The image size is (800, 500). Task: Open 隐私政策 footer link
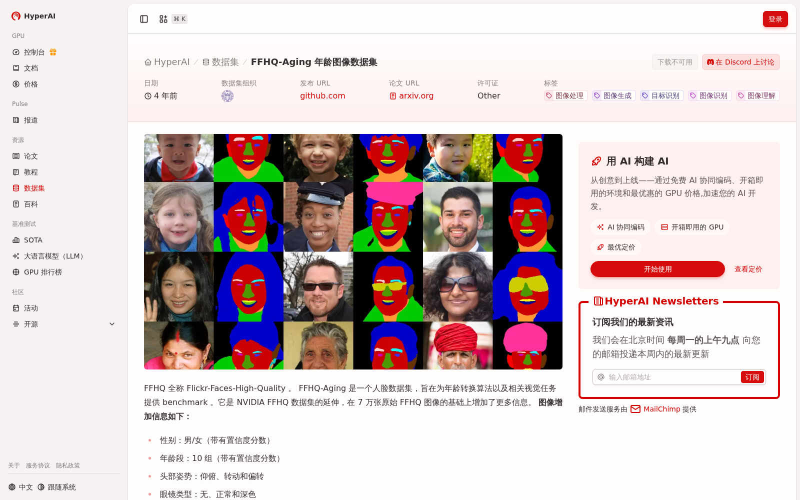pyautogui.click(x=68, y=465)
